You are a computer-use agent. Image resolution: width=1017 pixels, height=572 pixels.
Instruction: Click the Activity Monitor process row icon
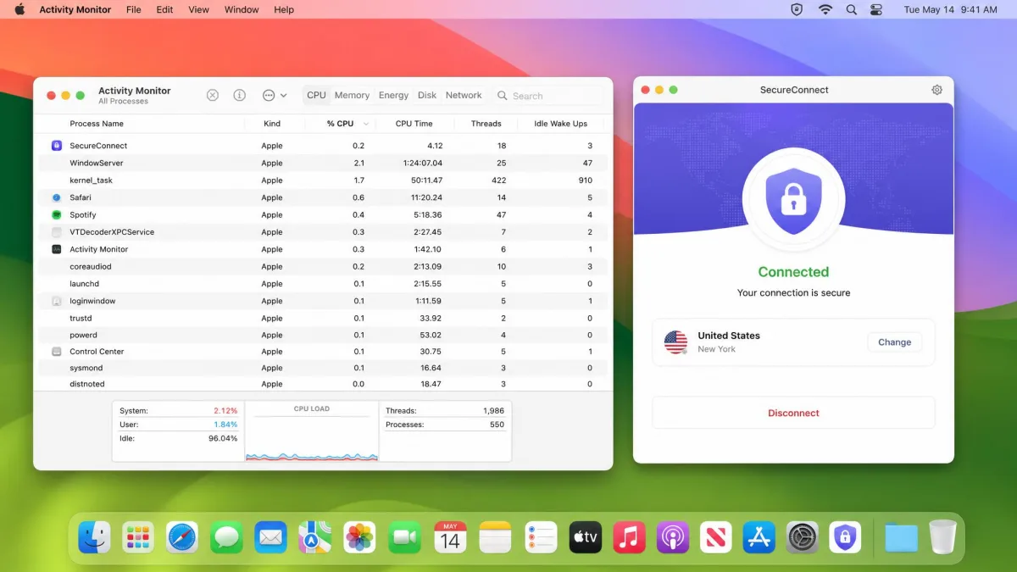(57, 249)
